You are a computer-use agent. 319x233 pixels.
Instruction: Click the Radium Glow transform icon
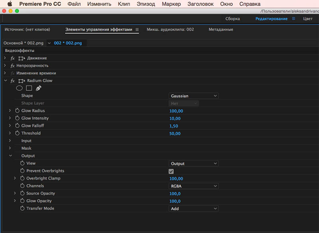22,81
